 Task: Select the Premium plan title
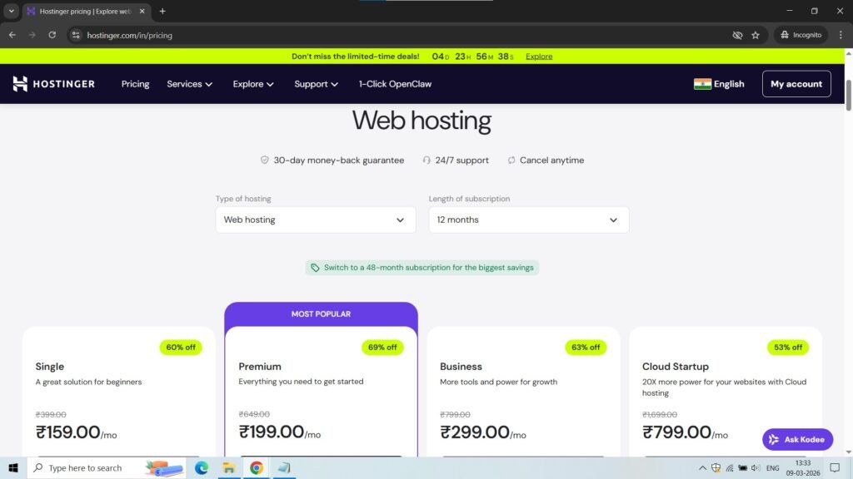pyautogui.click(x=260, y=367)
